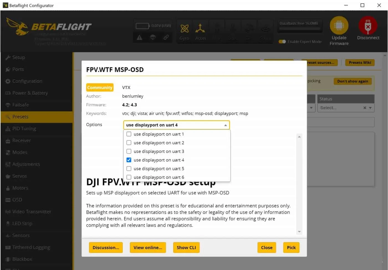Click the Motors icon in sidebar

[8, 188]
